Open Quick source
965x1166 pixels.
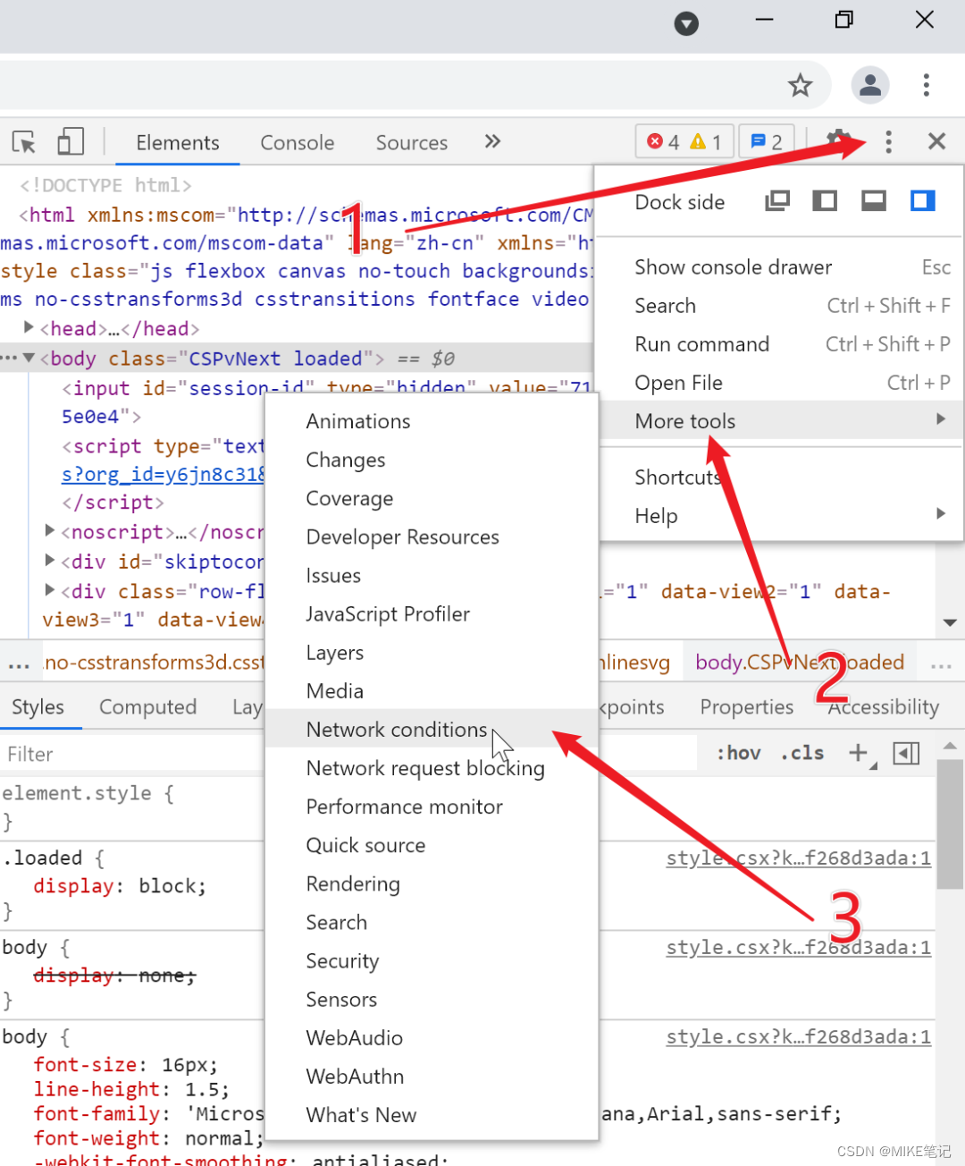[x=432, y=844]
